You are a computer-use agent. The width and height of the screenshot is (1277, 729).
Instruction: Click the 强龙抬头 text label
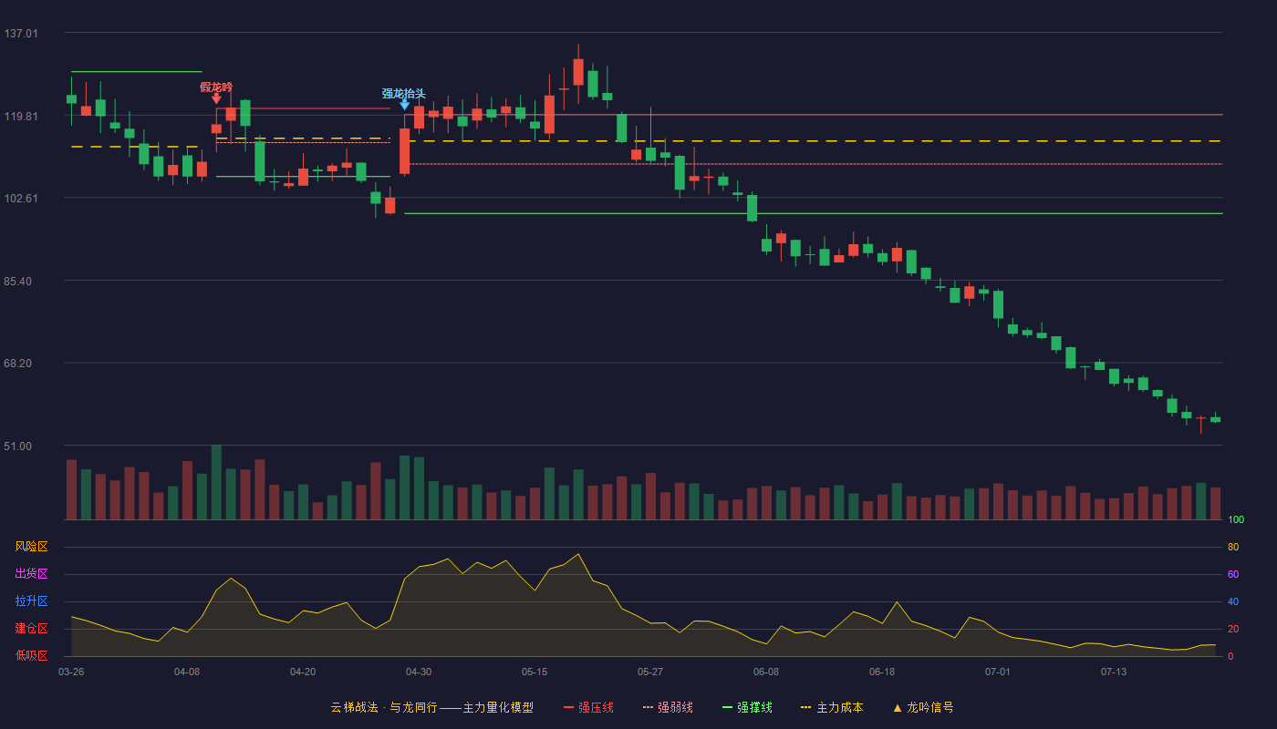[404, 93]
